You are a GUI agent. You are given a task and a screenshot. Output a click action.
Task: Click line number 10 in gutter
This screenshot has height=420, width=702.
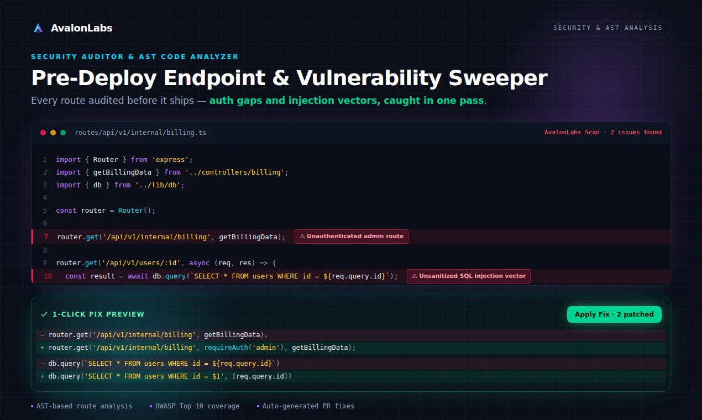point(48,276)
